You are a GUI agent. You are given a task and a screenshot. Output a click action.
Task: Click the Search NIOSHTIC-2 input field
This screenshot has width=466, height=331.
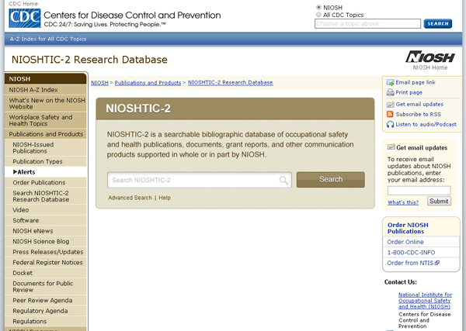tap(199, 180)
